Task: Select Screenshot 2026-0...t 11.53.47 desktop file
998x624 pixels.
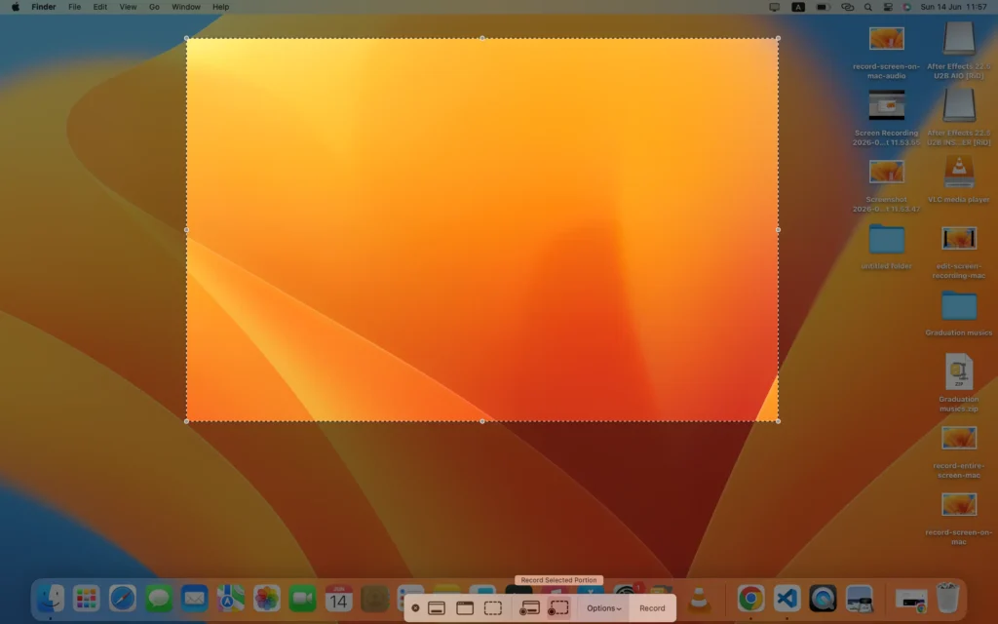Action: click(x=886, y=172)
